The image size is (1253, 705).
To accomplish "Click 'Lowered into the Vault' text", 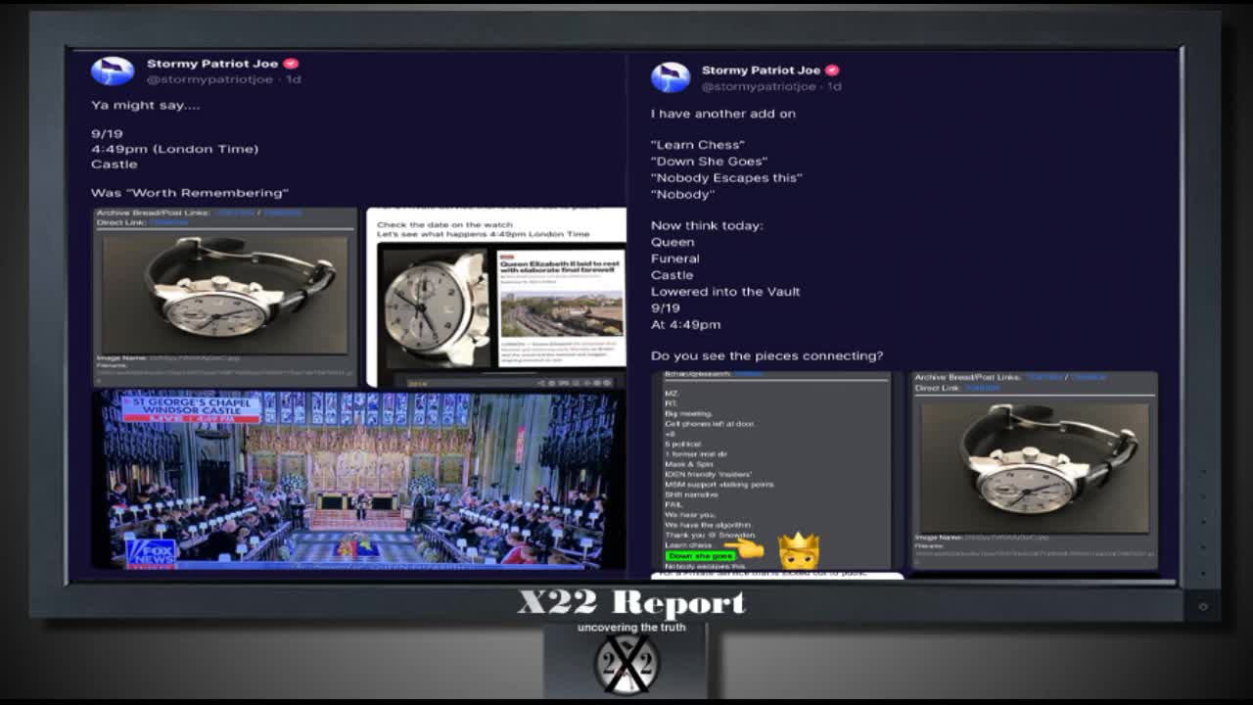I will coord(725,292).
